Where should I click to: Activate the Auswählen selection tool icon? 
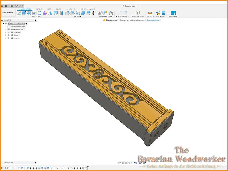(173, 13)
